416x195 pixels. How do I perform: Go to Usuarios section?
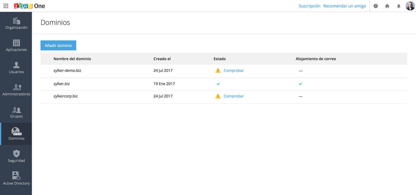pos(16,68)
